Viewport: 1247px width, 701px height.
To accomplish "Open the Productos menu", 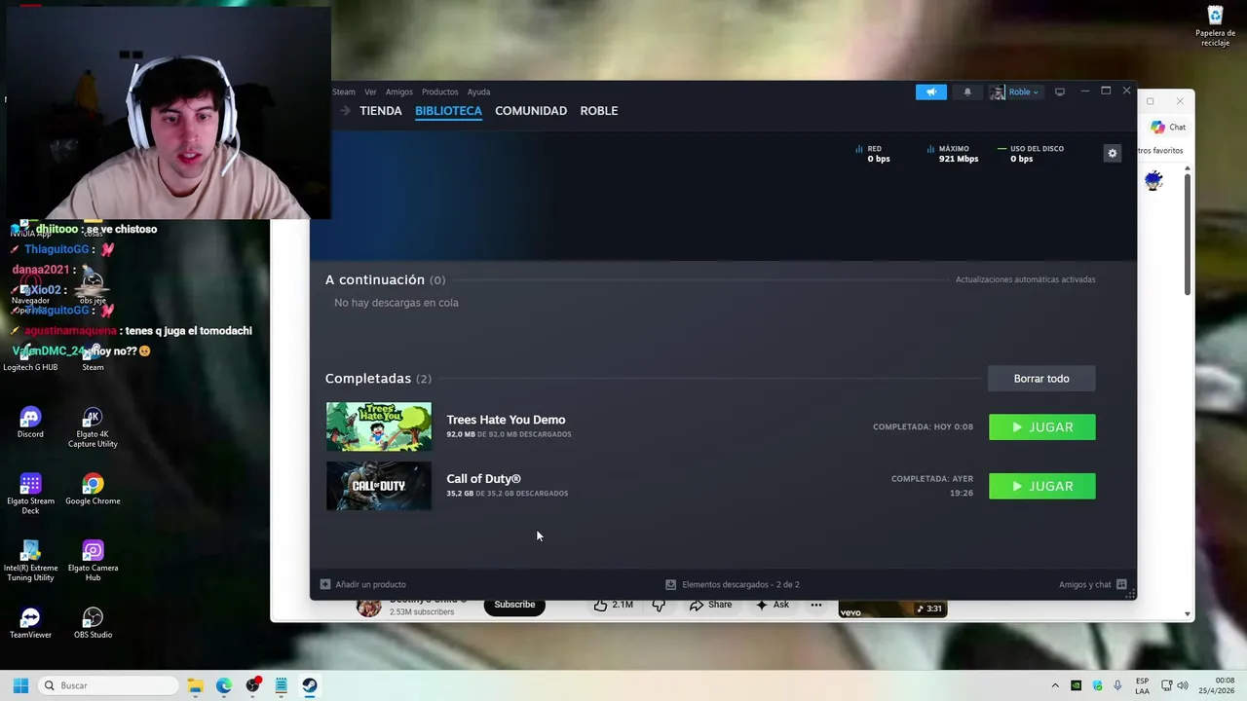I will pos(439,92).
